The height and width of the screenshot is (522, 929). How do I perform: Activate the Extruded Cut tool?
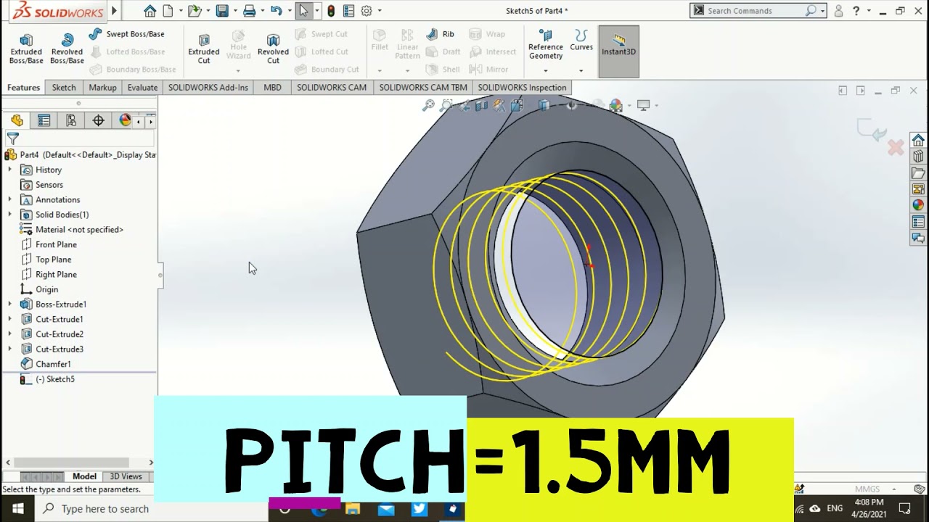[204, 49]
